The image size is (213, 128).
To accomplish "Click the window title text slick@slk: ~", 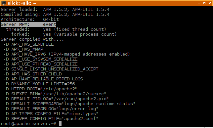I will click(22, 3).
